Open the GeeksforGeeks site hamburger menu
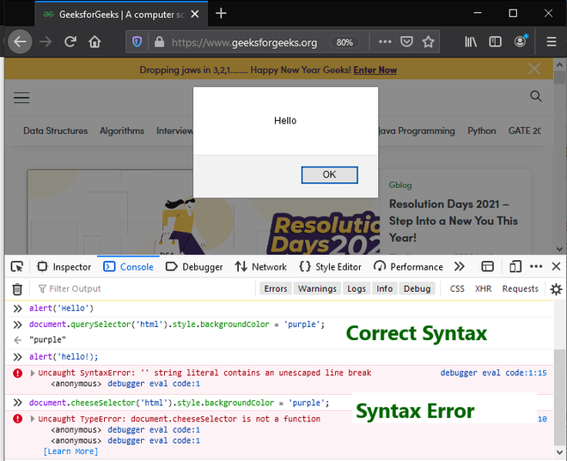This screenshot has width=567, height=461. (x=21, y=98)
